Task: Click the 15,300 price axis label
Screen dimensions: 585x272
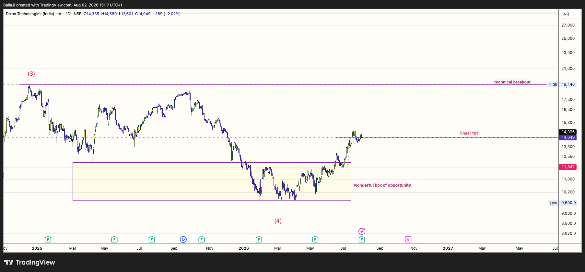Action: [568, 123]
